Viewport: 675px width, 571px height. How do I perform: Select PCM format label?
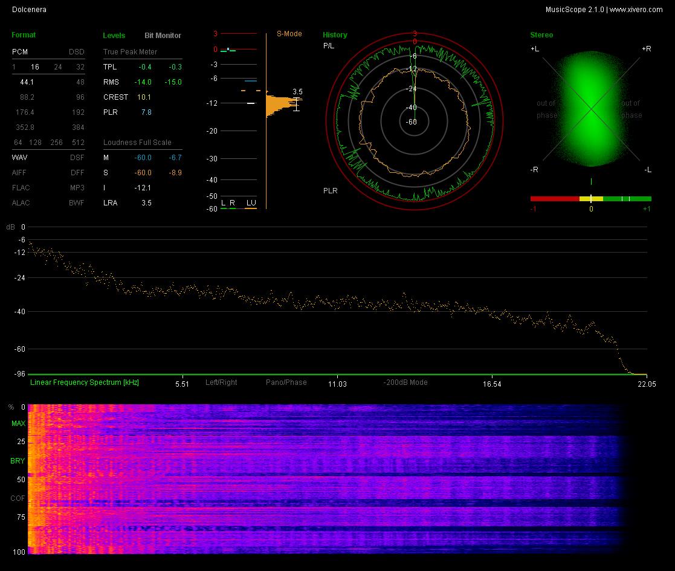20,51
